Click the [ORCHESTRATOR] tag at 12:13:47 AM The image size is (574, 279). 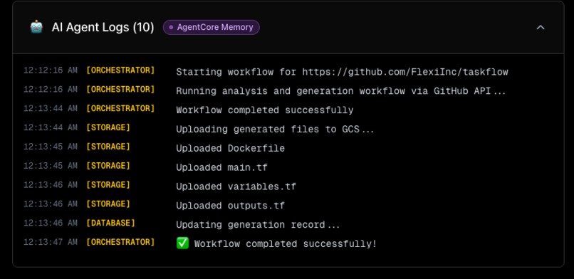coord(120,242)
